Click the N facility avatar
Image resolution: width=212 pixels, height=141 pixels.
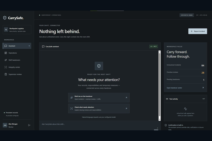point(6,30)
